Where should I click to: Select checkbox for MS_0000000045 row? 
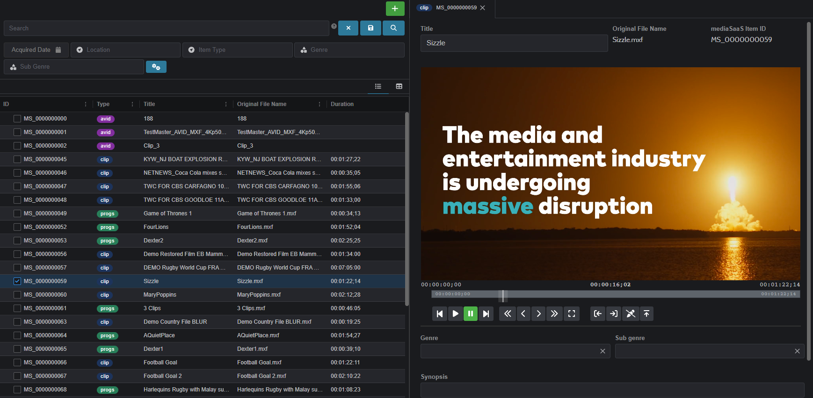(x=17, y=159)
